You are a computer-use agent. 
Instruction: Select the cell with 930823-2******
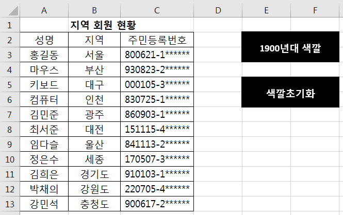pos(157,70)
